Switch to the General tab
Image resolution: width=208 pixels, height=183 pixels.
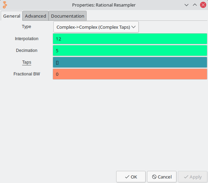11,16
